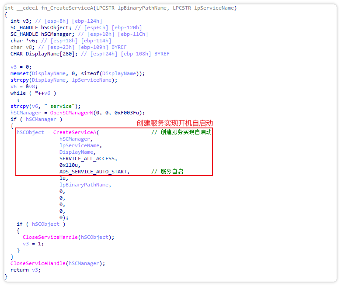Click the return v3 statement
This screenshot has height=286, width=341.
pyautogui.click(x=24, y=270)
